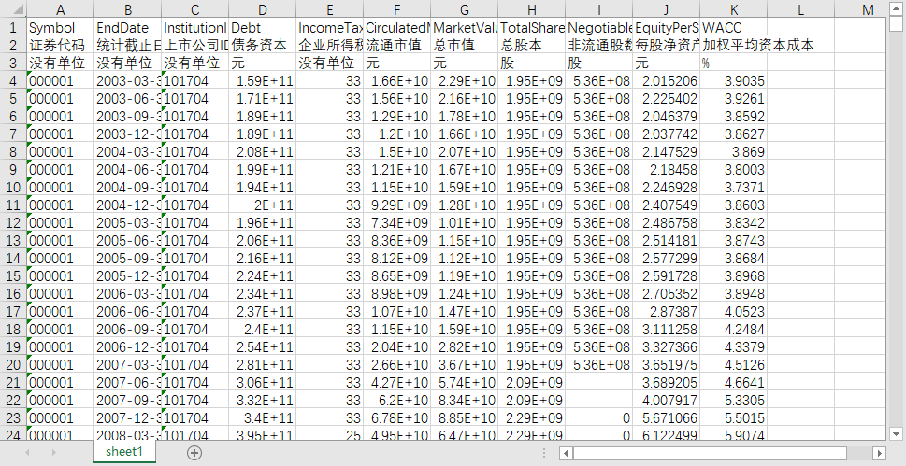Click EquityPerShare value 2.015206
This screenshot has height=466, width=906.
pyautogui.click(x=667, y=80)
